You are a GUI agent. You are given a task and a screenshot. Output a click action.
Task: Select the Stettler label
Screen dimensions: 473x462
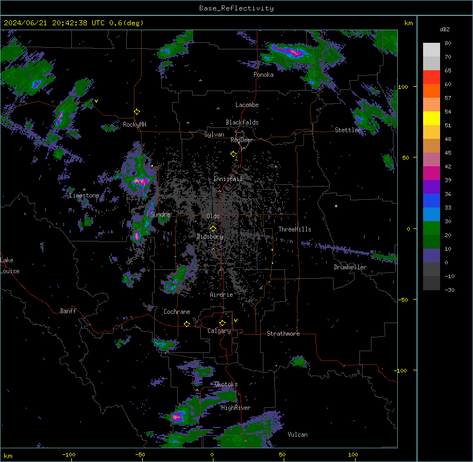[348, 130]
